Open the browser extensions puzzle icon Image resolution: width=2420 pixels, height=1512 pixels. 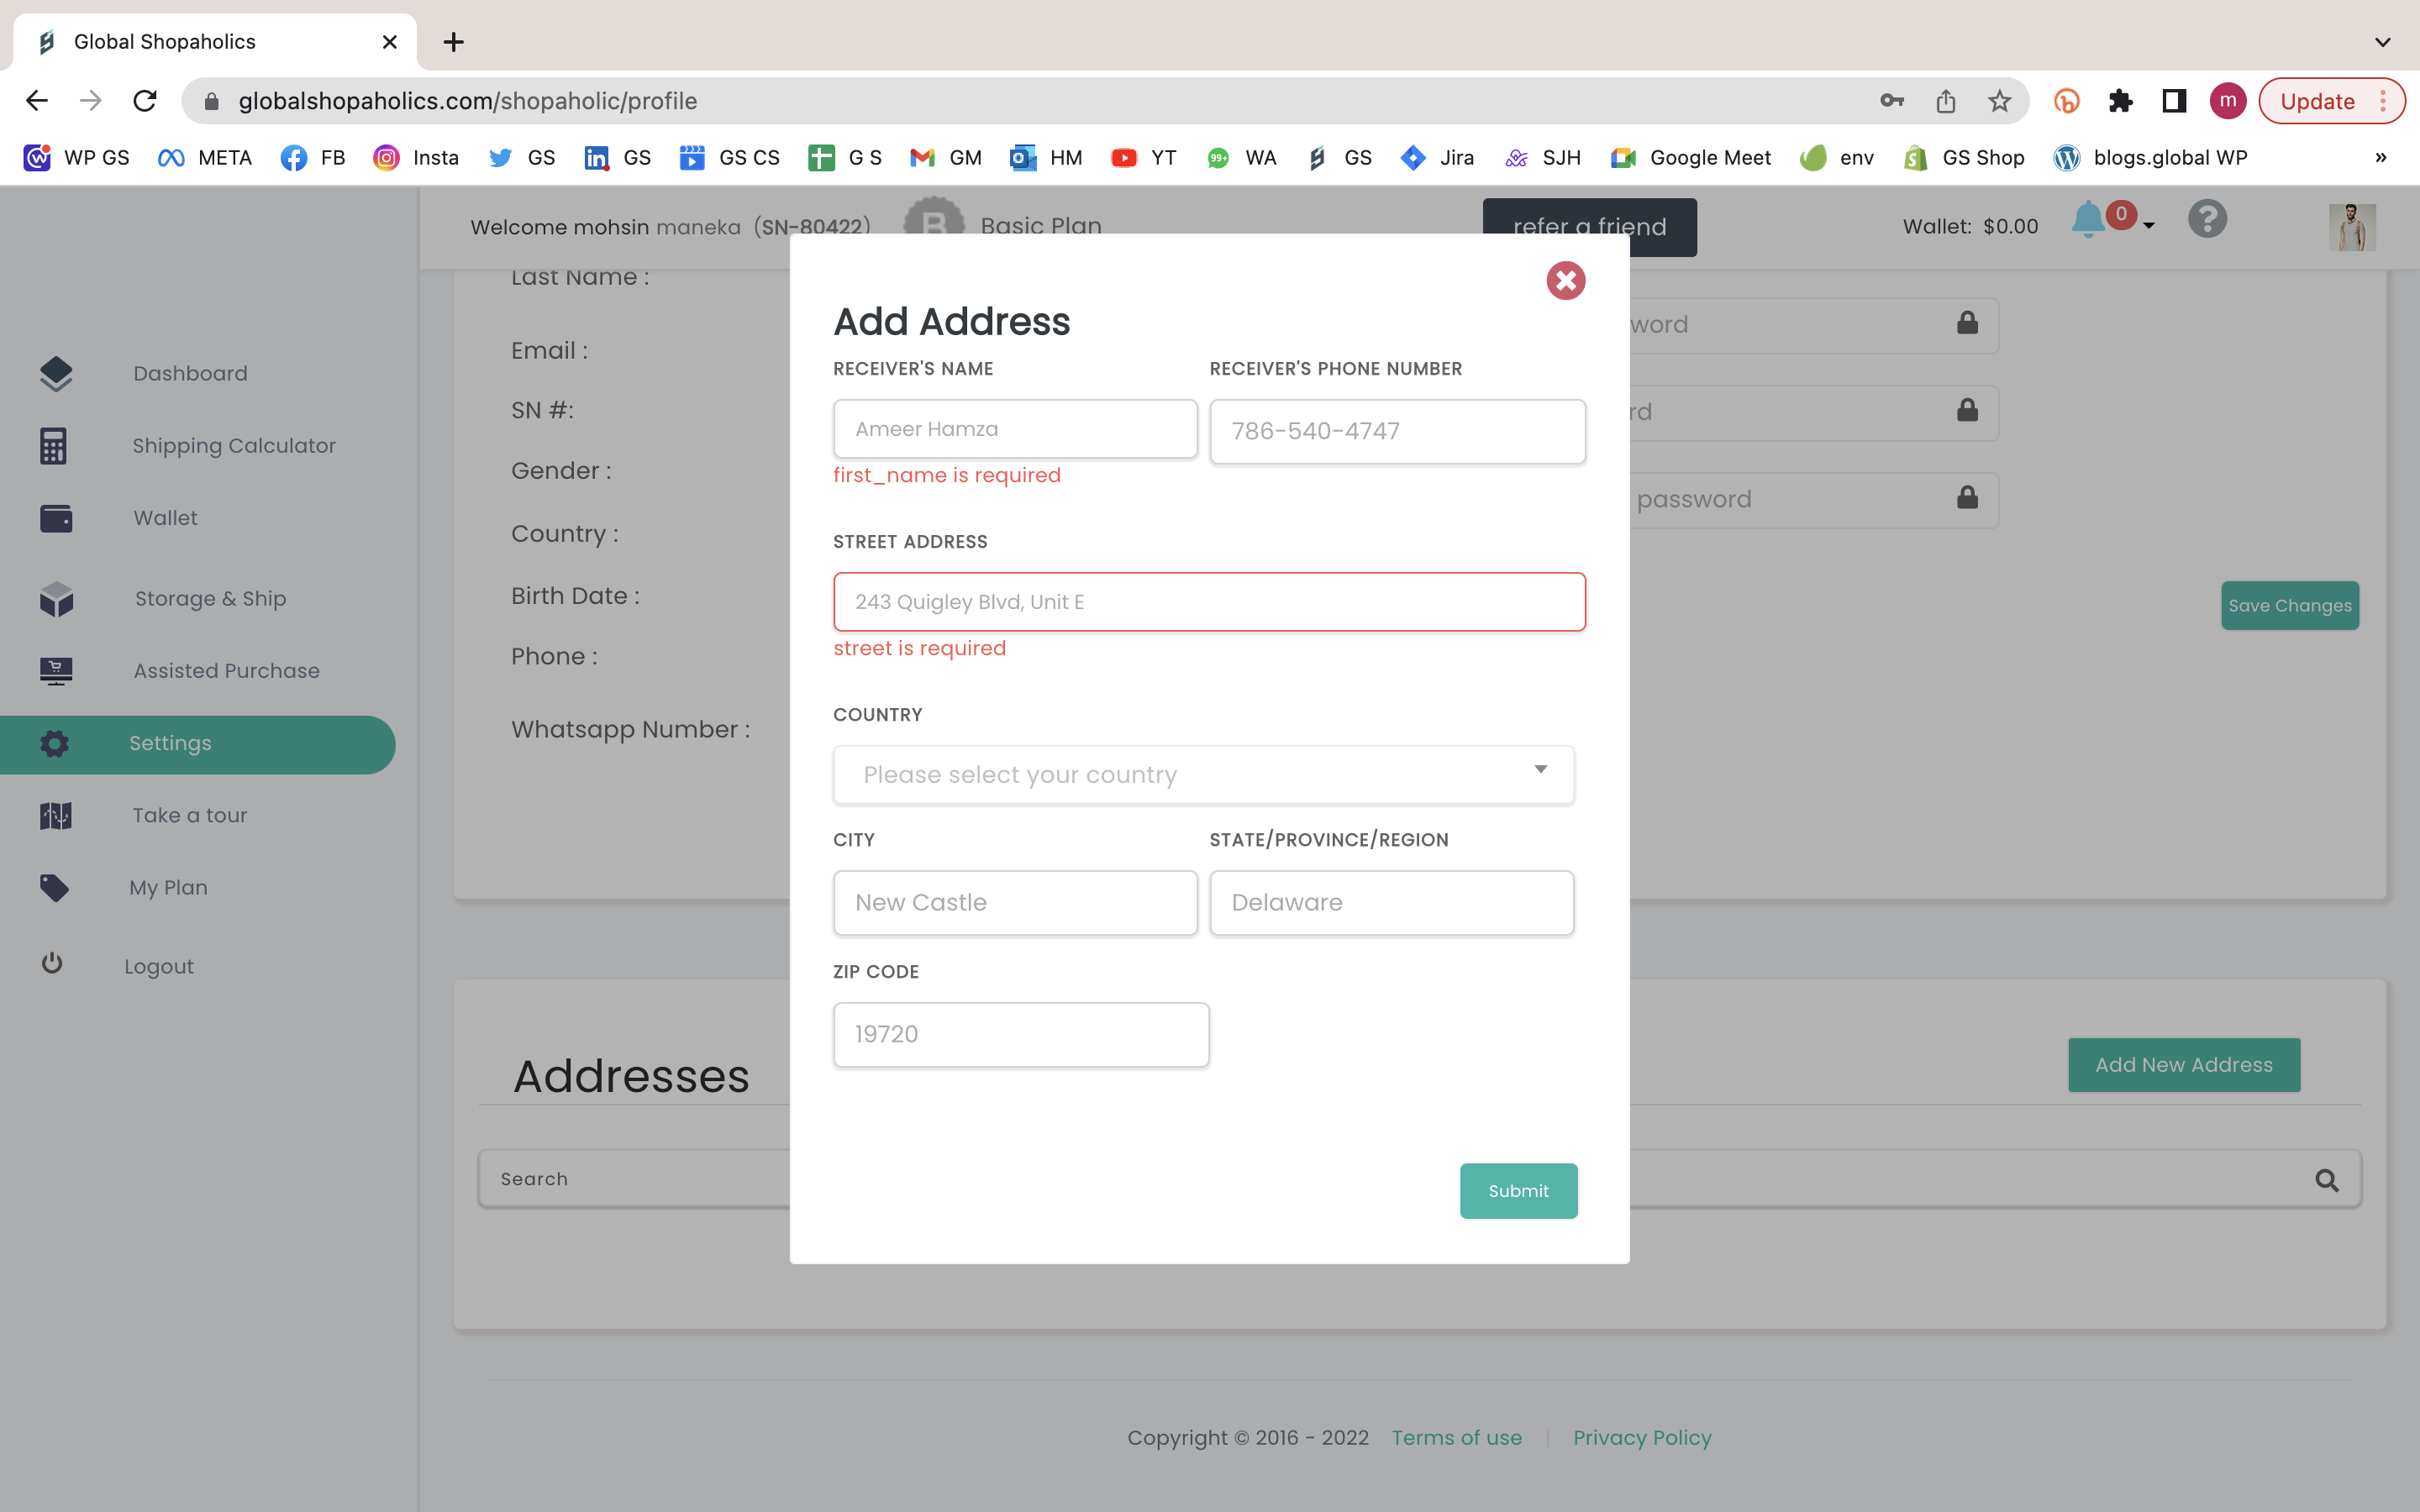[x=2120, y=101]
